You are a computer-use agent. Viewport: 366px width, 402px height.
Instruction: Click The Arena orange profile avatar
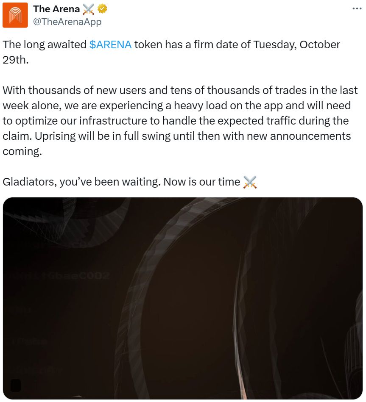[15, 15]
